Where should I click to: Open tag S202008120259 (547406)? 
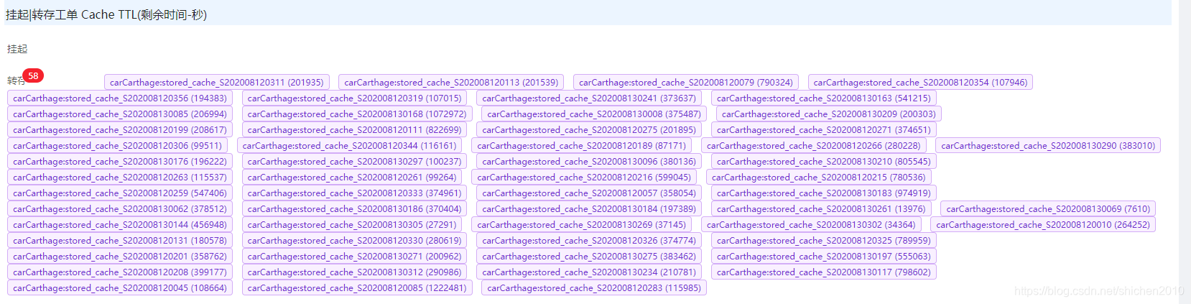point(120,193)
